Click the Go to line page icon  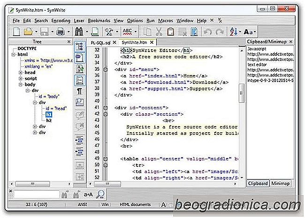point(95,31)
